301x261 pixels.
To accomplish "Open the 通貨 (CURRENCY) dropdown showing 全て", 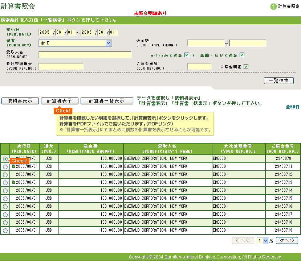I will (75, 43).
